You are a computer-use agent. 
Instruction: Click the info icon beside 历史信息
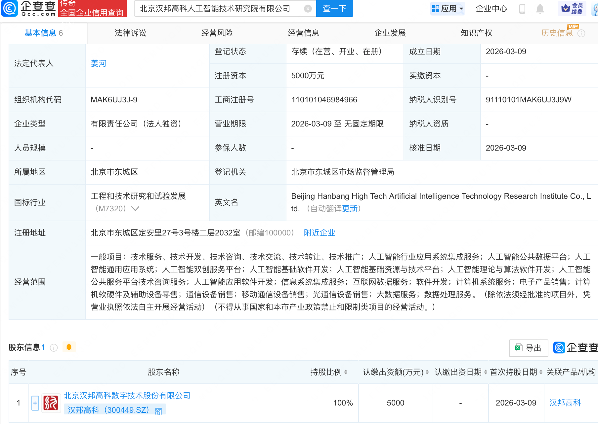coord(581,33)
